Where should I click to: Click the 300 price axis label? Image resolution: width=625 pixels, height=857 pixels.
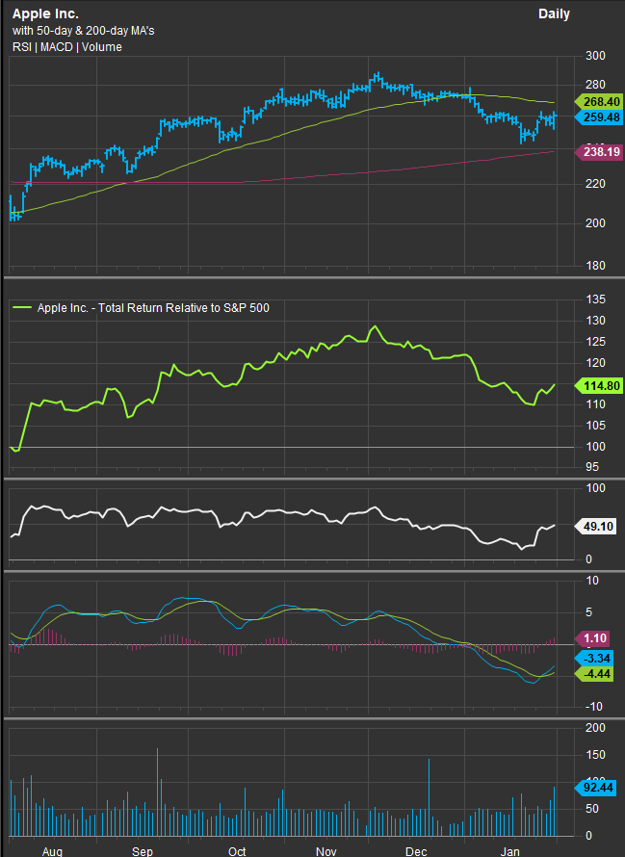click(594, 58)
